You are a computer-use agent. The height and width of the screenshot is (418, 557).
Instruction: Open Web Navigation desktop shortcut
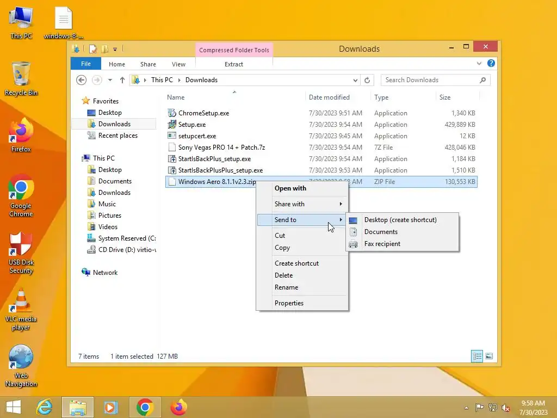click(21, 366)
